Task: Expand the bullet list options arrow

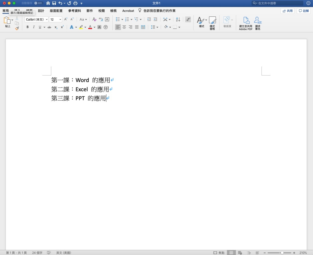Action: [x=122, y=20]
